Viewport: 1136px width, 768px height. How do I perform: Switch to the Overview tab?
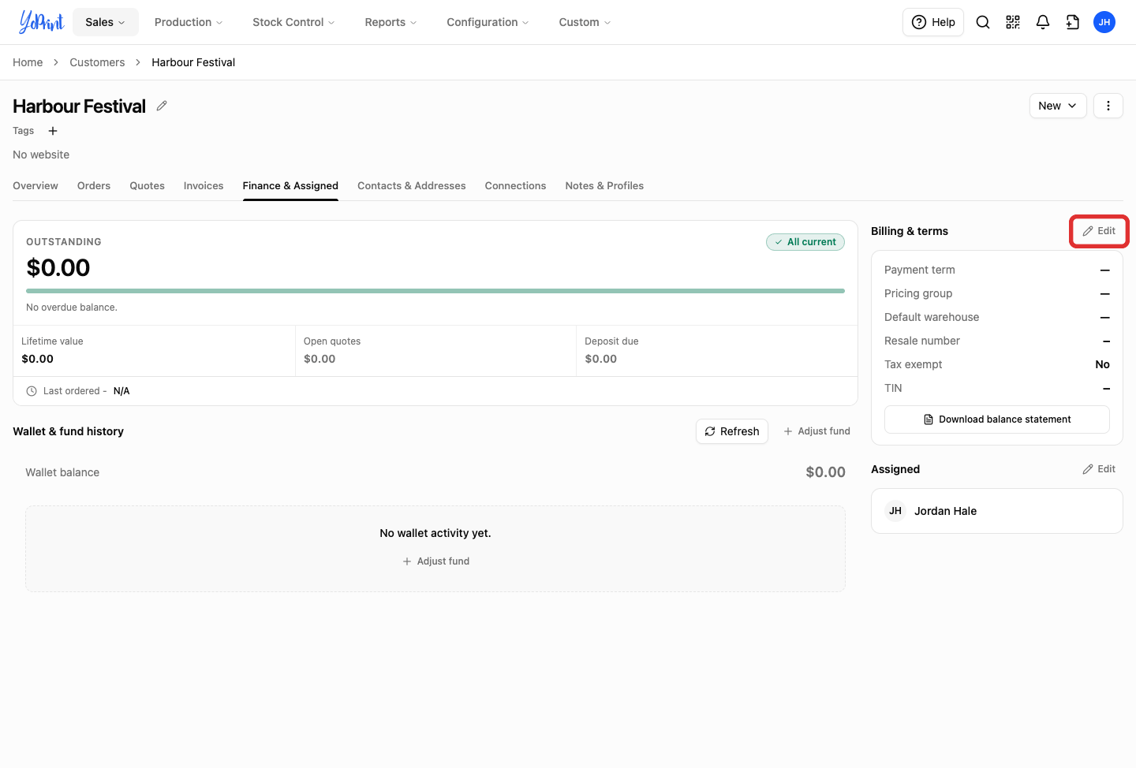coord(35,186)
